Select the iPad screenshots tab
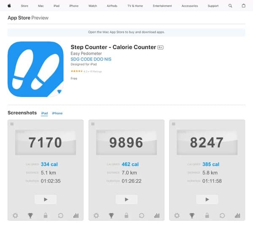The width and height of the screenshot is (253, 225). [x=44, y=113]
